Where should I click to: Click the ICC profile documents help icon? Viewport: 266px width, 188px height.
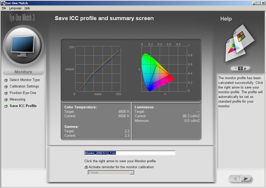(x=239, y=44)
